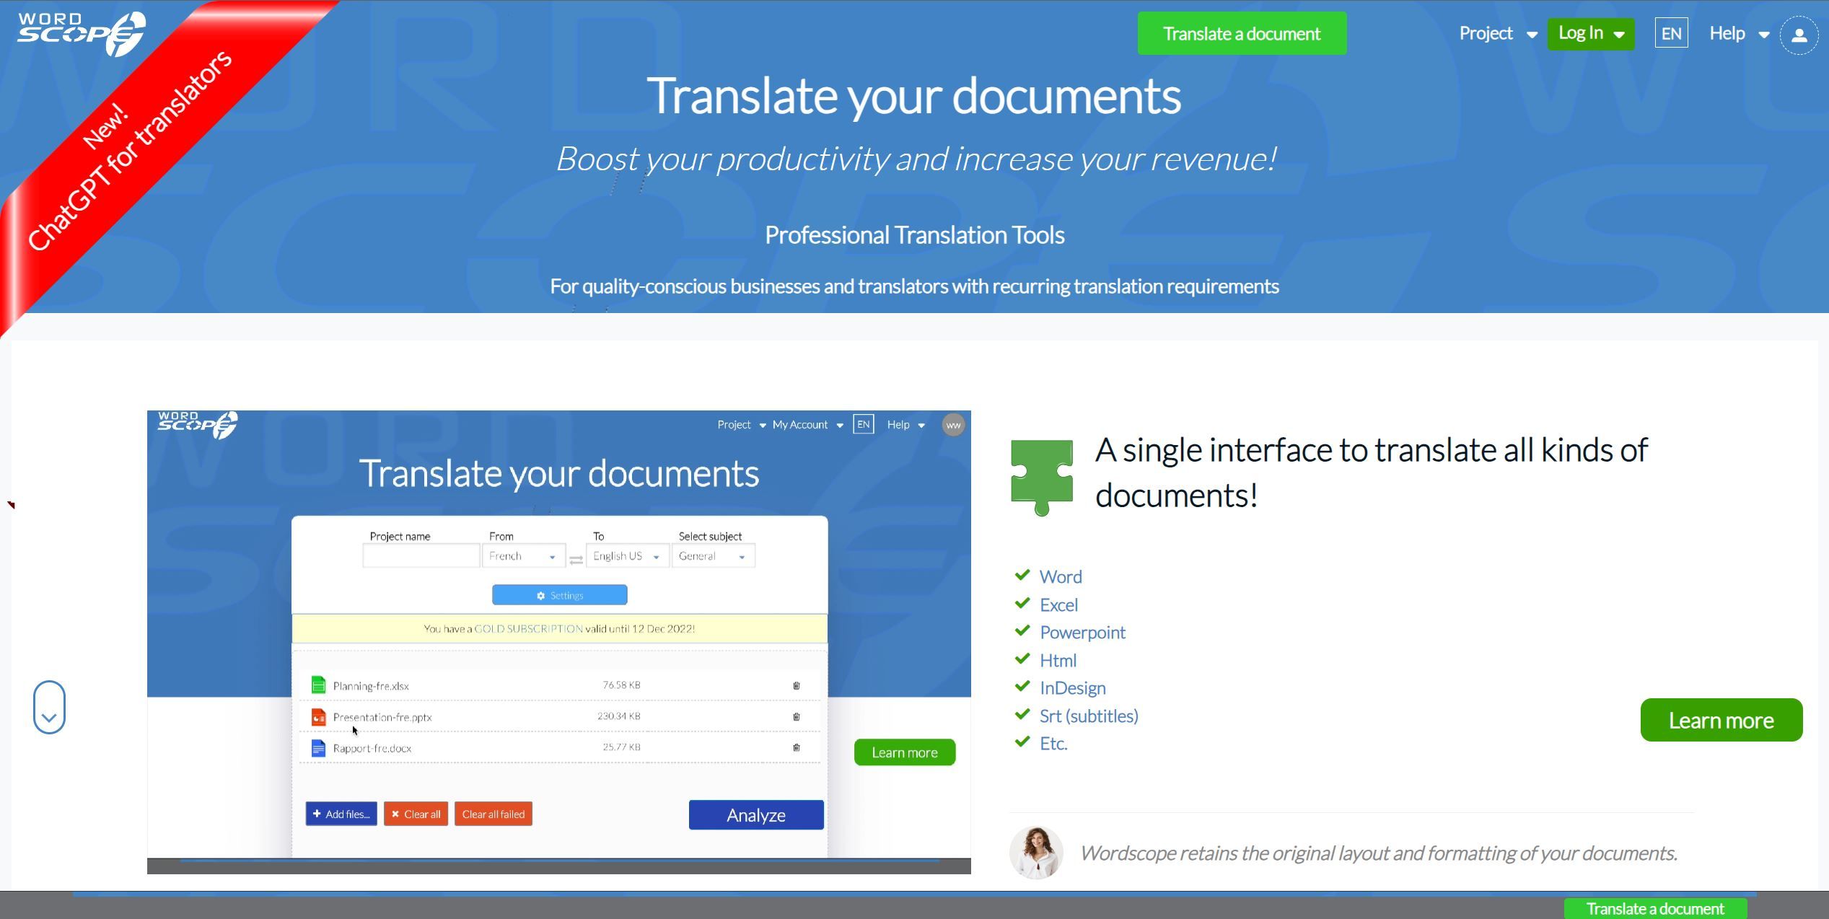
Task: Open the Project dropdown menu
Action: point(1498,33)
